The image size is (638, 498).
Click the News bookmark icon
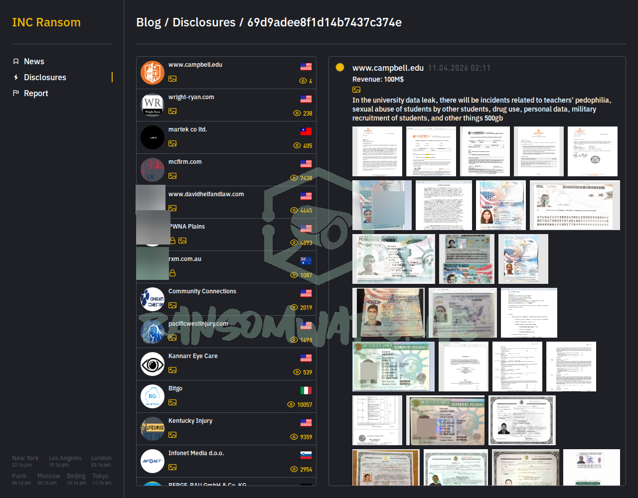tap(16, 61)
